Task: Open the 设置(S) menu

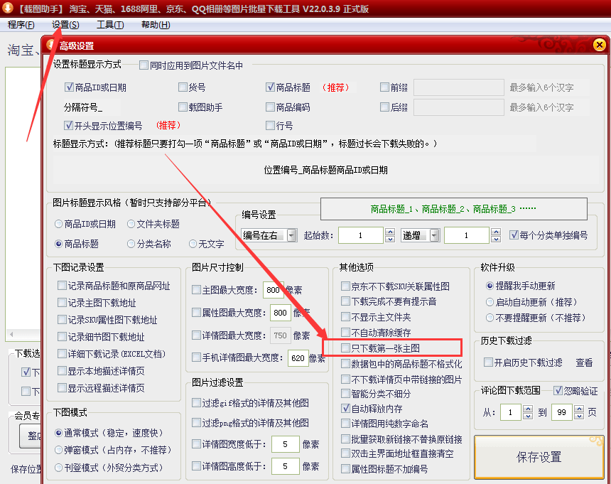Action: 65,25
